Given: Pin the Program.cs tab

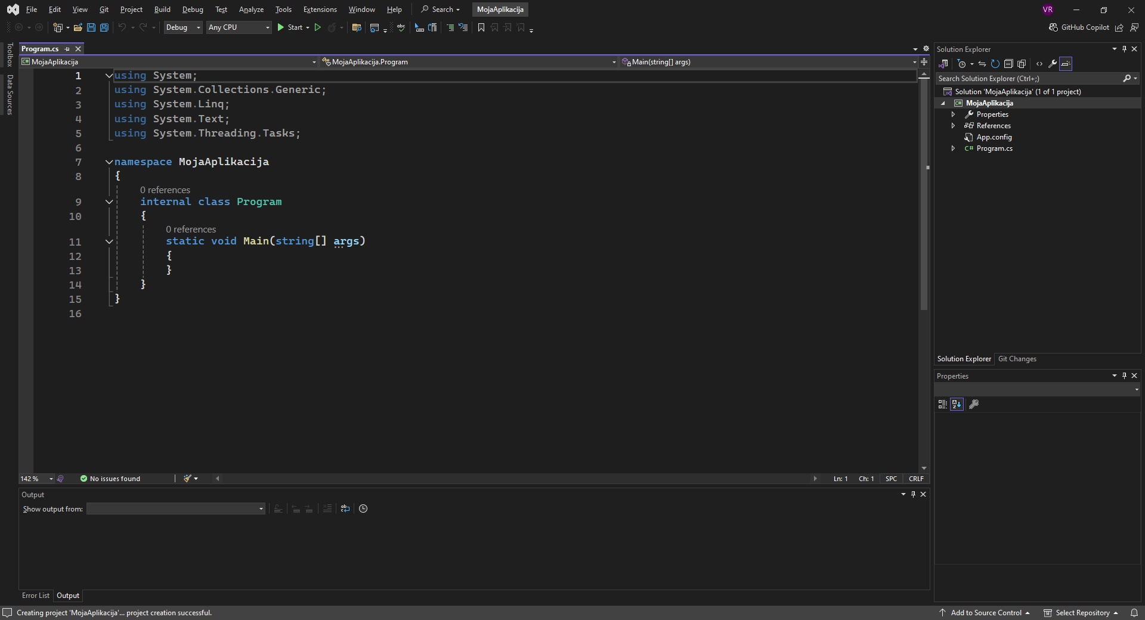Looking at the screenshot, I should coord(67,49).
